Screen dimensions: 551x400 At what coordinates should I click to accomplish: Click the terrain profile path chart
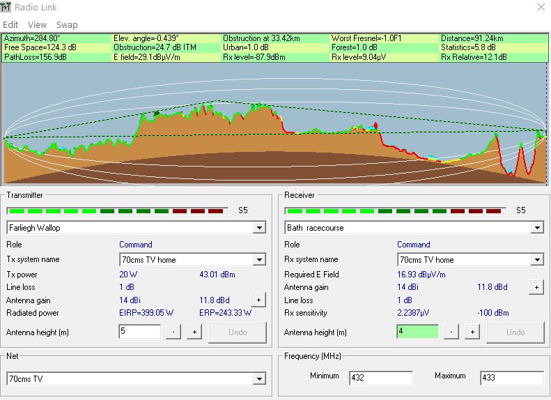[274, 124]
